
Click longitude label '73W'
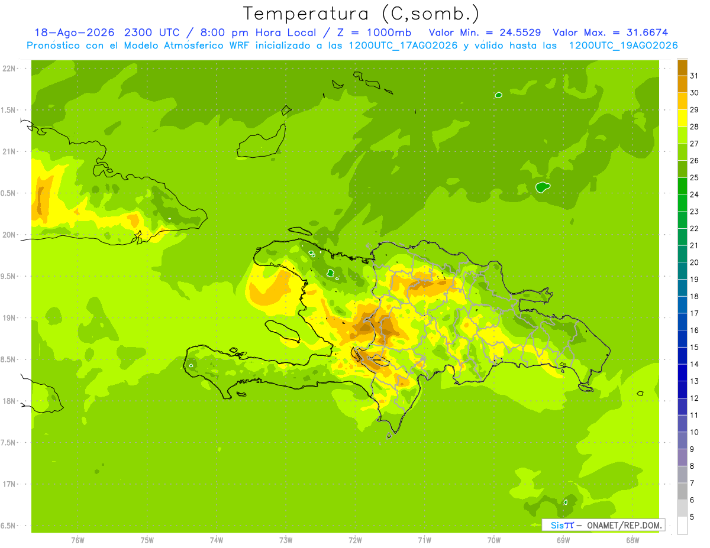[x=286, y=540]
